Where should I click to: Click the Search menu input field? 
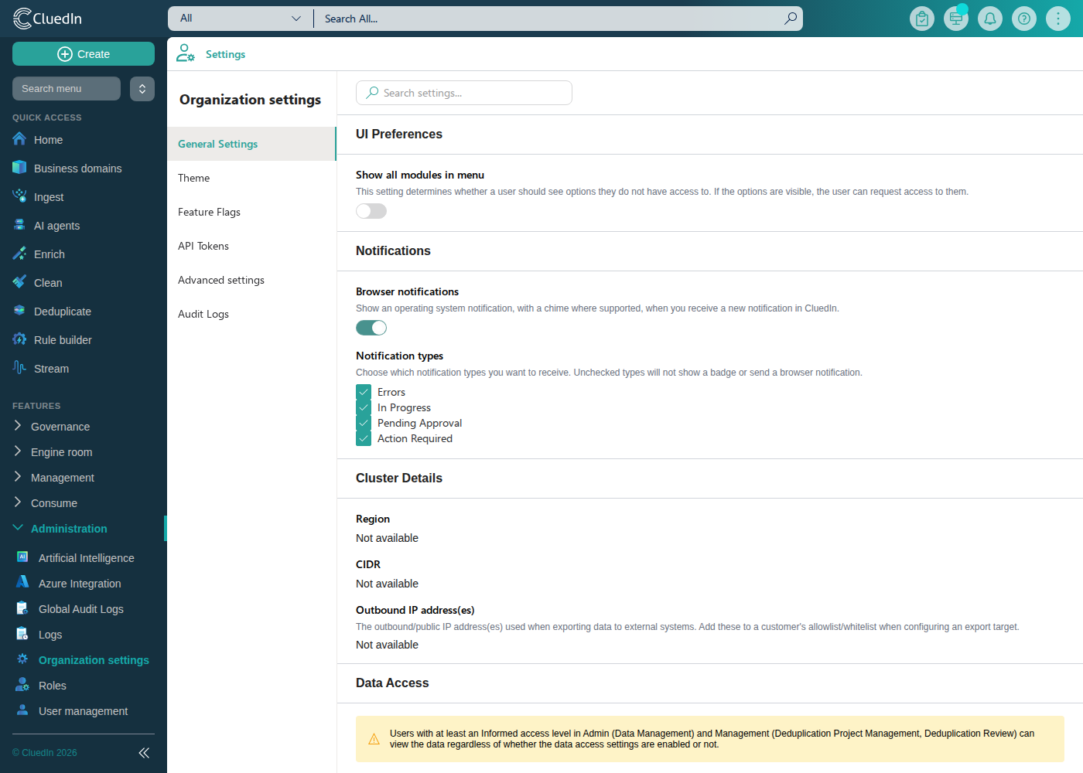67,89
